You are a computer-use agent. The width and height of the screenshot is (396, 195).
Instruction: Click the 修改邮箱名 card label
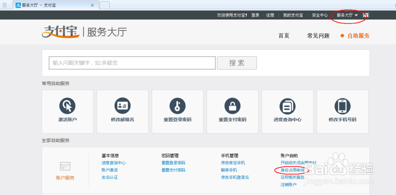tap(122, 119)
